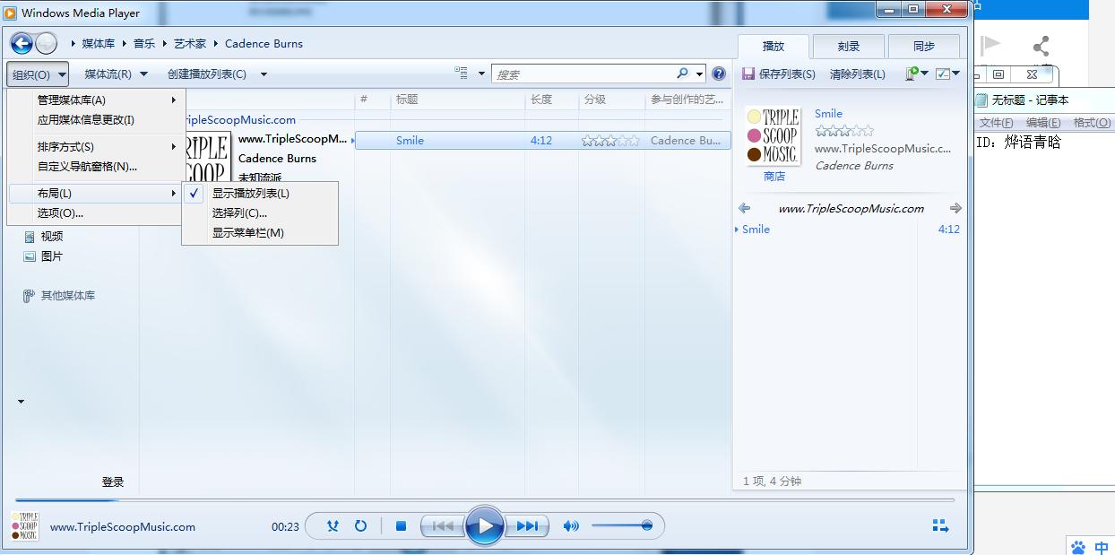
Task: Click into the library search field
Action: [583, 74]
